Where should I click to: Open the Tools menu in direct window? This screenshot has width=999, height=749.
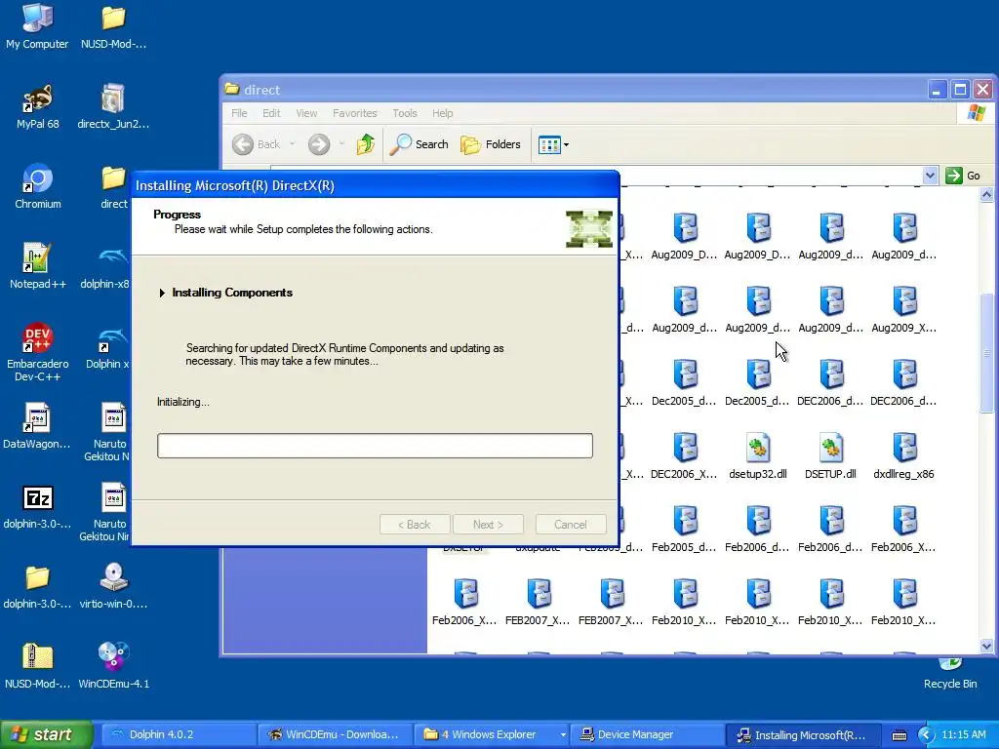pyautogui.click(x=405, y=113)
